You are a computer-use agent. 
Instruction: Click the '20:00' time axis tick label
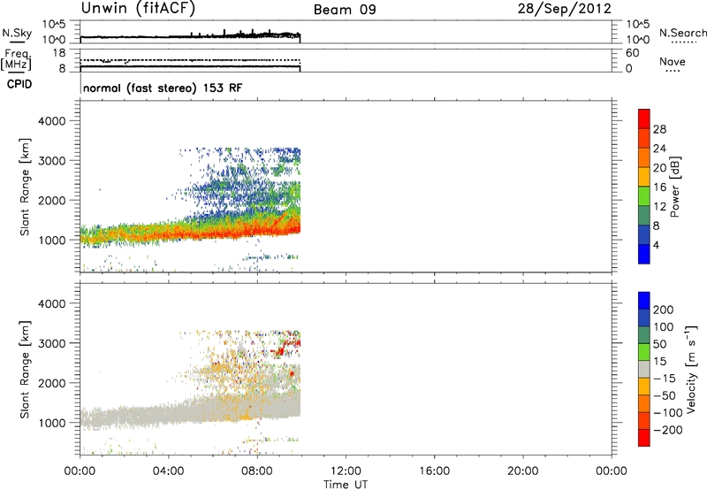pos(522,471)
